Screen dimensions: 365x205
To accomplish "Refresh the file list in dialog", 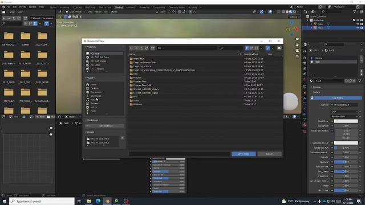I will (x=146, y=48).
